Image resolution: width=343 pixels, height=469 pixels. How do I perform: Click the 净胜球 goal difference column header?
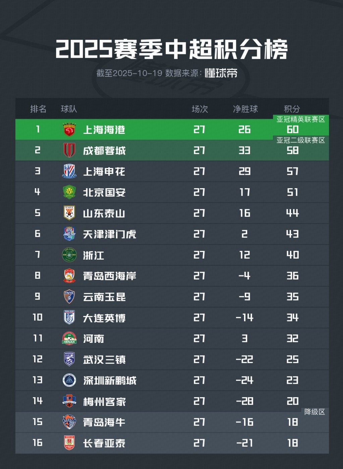point(245,109)
